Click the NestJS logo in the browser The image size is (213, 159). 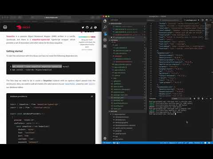click(x=23, y=27)
